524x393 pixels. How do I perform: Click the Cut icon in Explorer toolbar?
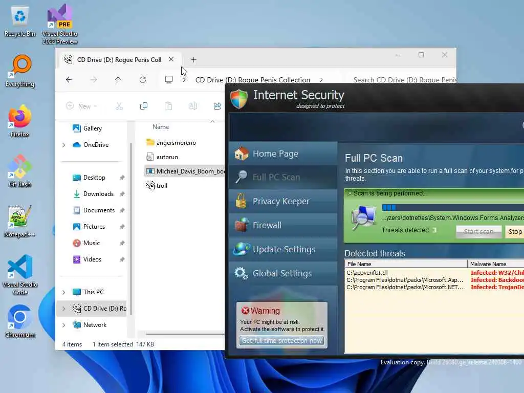tap(119, 106)
